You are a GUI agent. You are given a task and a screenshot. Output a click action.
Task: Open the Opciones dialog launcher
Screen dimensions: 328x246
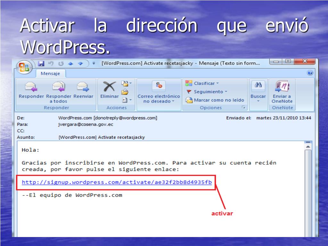click(243, 107)
